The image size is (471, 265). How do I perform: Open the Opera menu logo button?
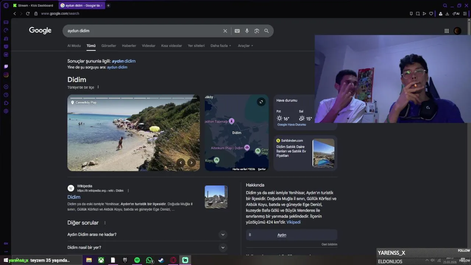point(6,6)
